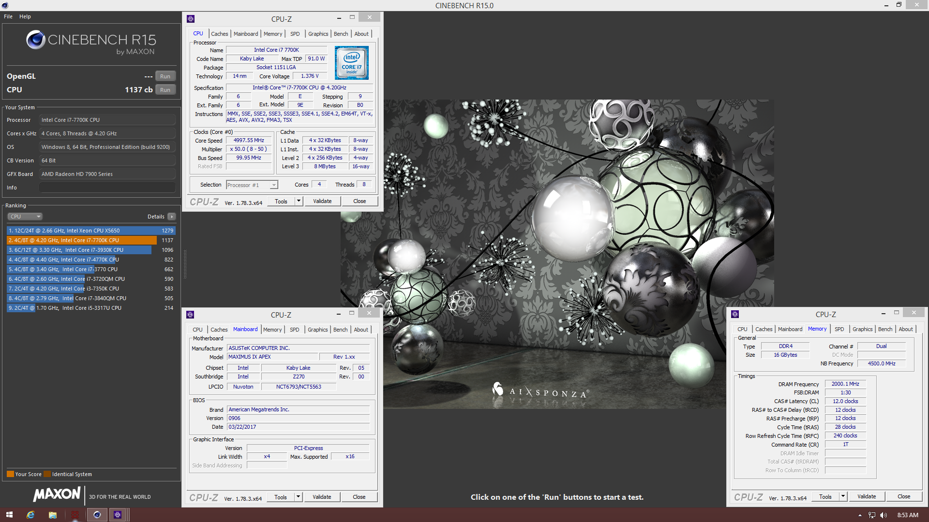Select Graphics tab in the Memory CPU-Z window
The height and width of the screenshot is (522, 929).
tap(863, 329)
